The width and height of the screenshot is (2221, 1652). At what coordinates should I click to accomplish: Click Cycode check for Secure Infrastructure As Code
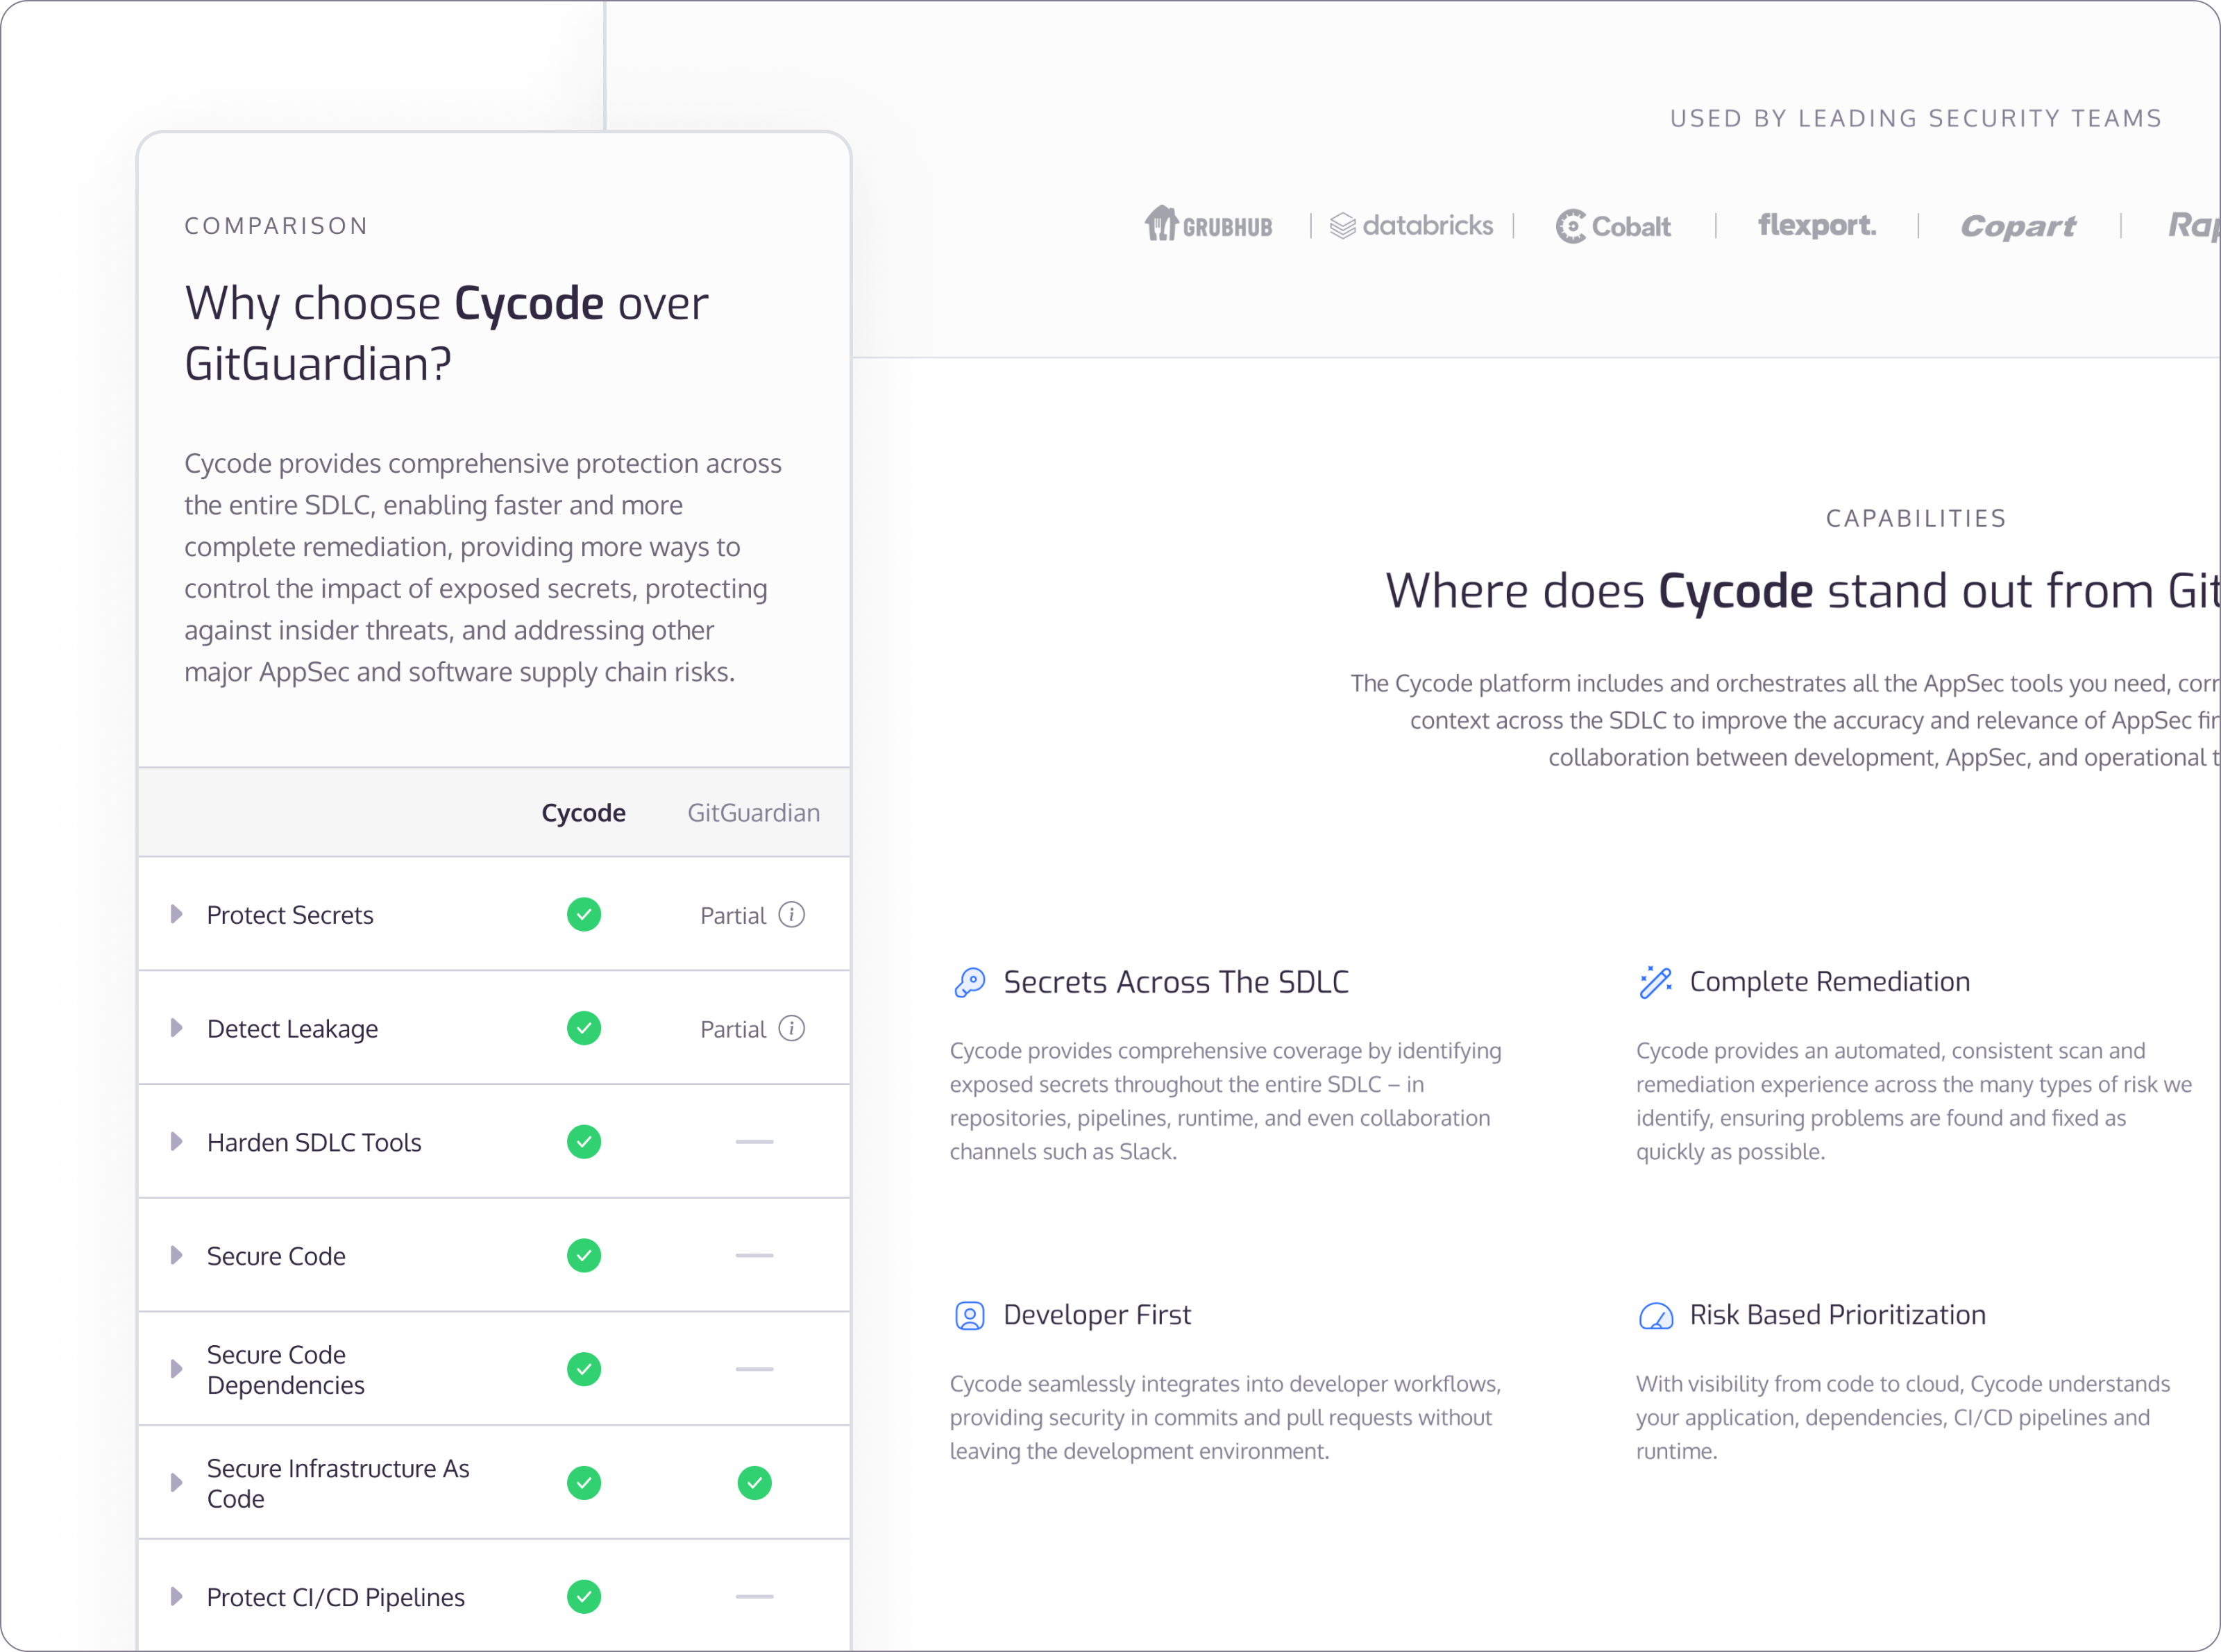click(584, 1482)
